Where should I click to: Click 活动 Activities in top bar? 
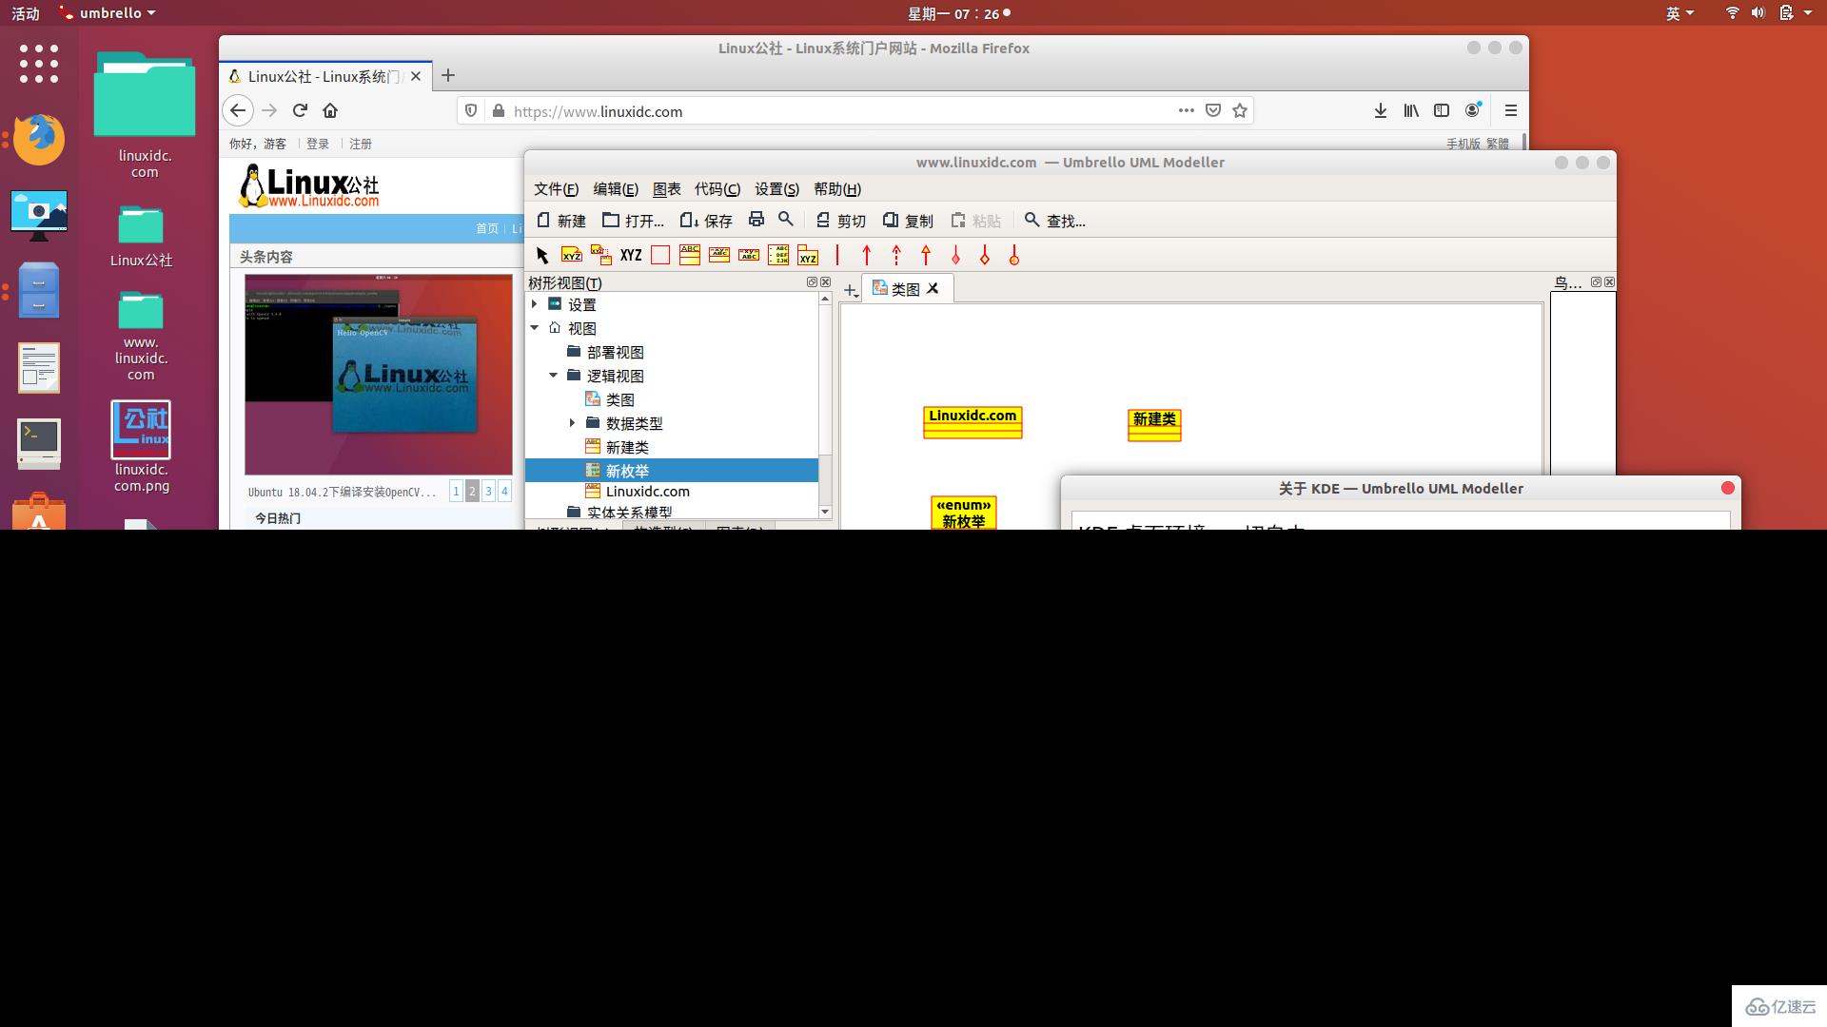coord(26,13)
